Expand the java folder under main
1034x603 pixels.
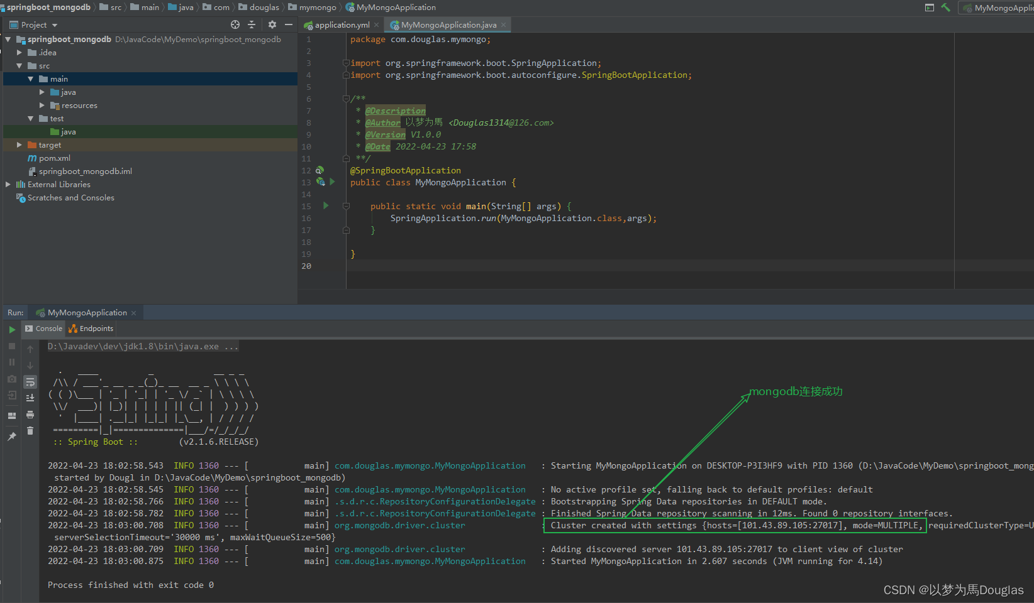[x=42, y=92]
